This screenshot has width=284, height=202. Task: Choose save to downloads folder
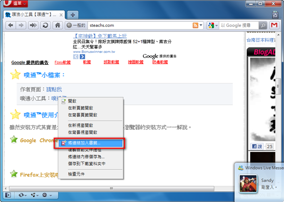(91, 164)
